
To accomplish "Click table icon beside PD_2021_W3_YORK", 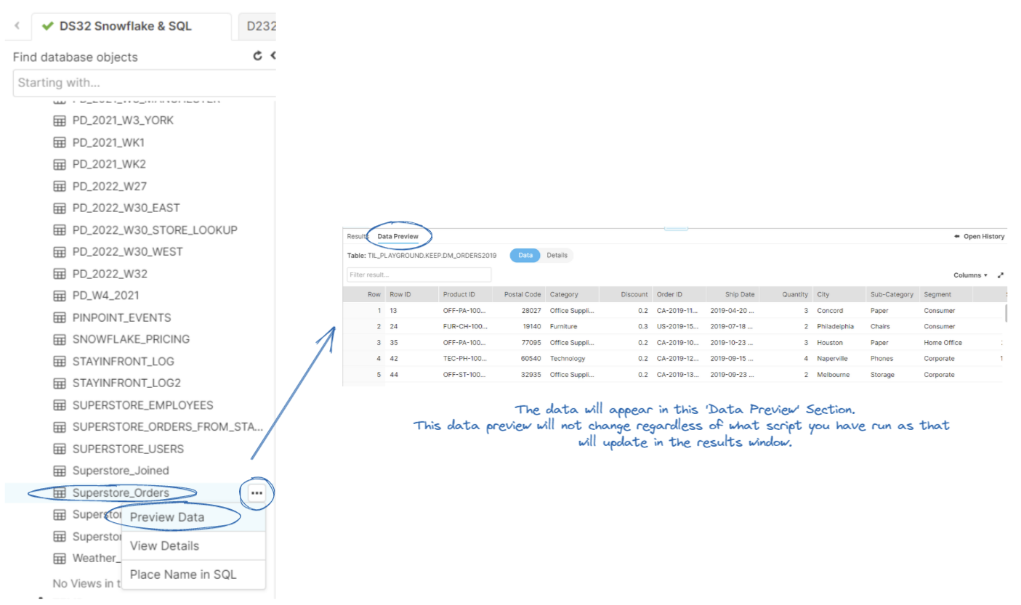I will pyautogui.click(x=60, y=121).
